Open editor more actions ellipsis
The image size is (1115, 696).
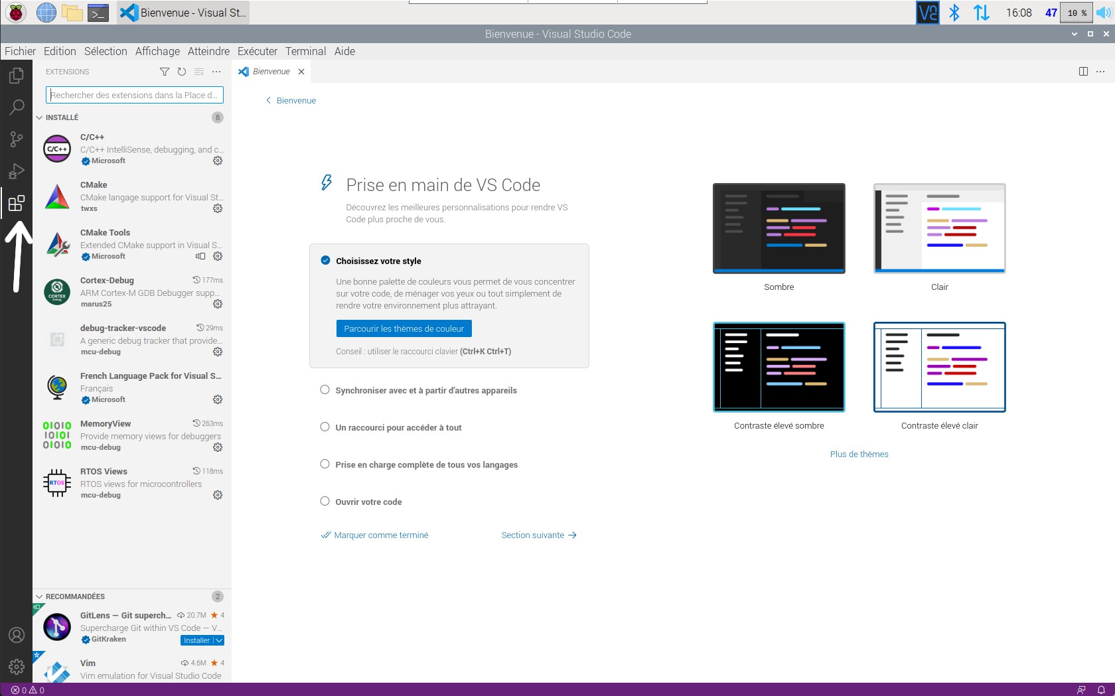tap(1100, 72)
